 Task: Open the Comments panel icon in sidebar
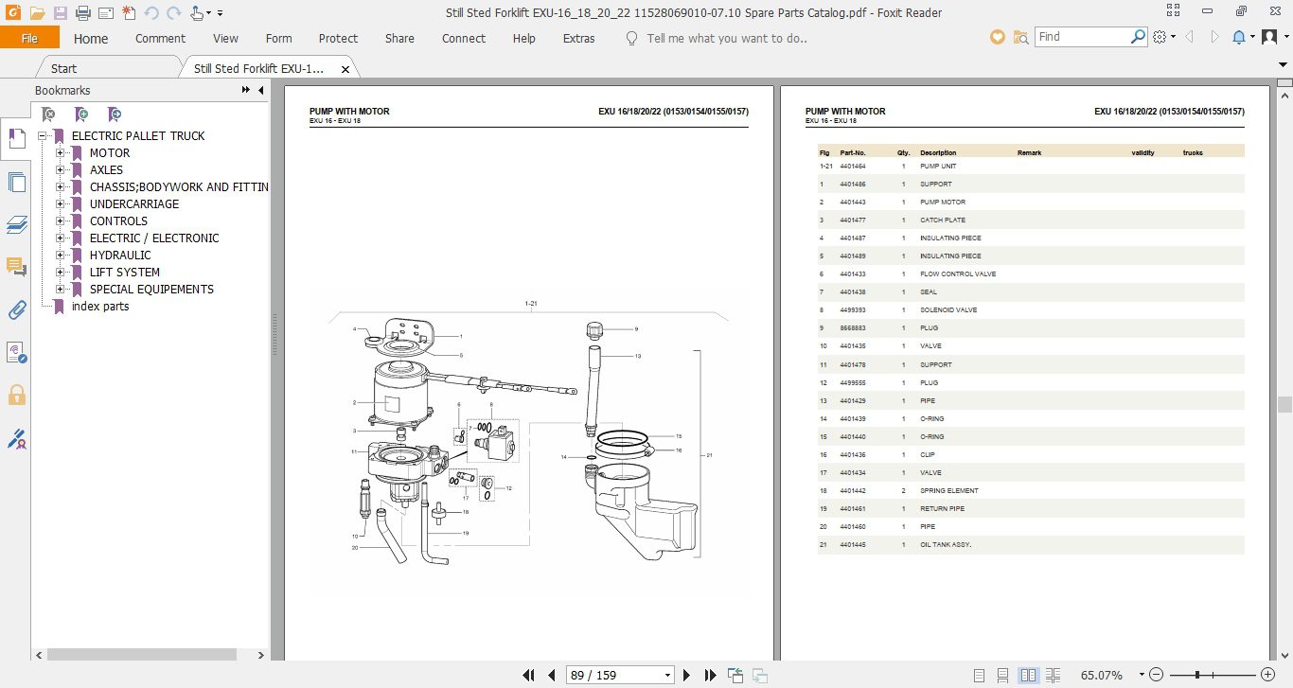point(16,267)
